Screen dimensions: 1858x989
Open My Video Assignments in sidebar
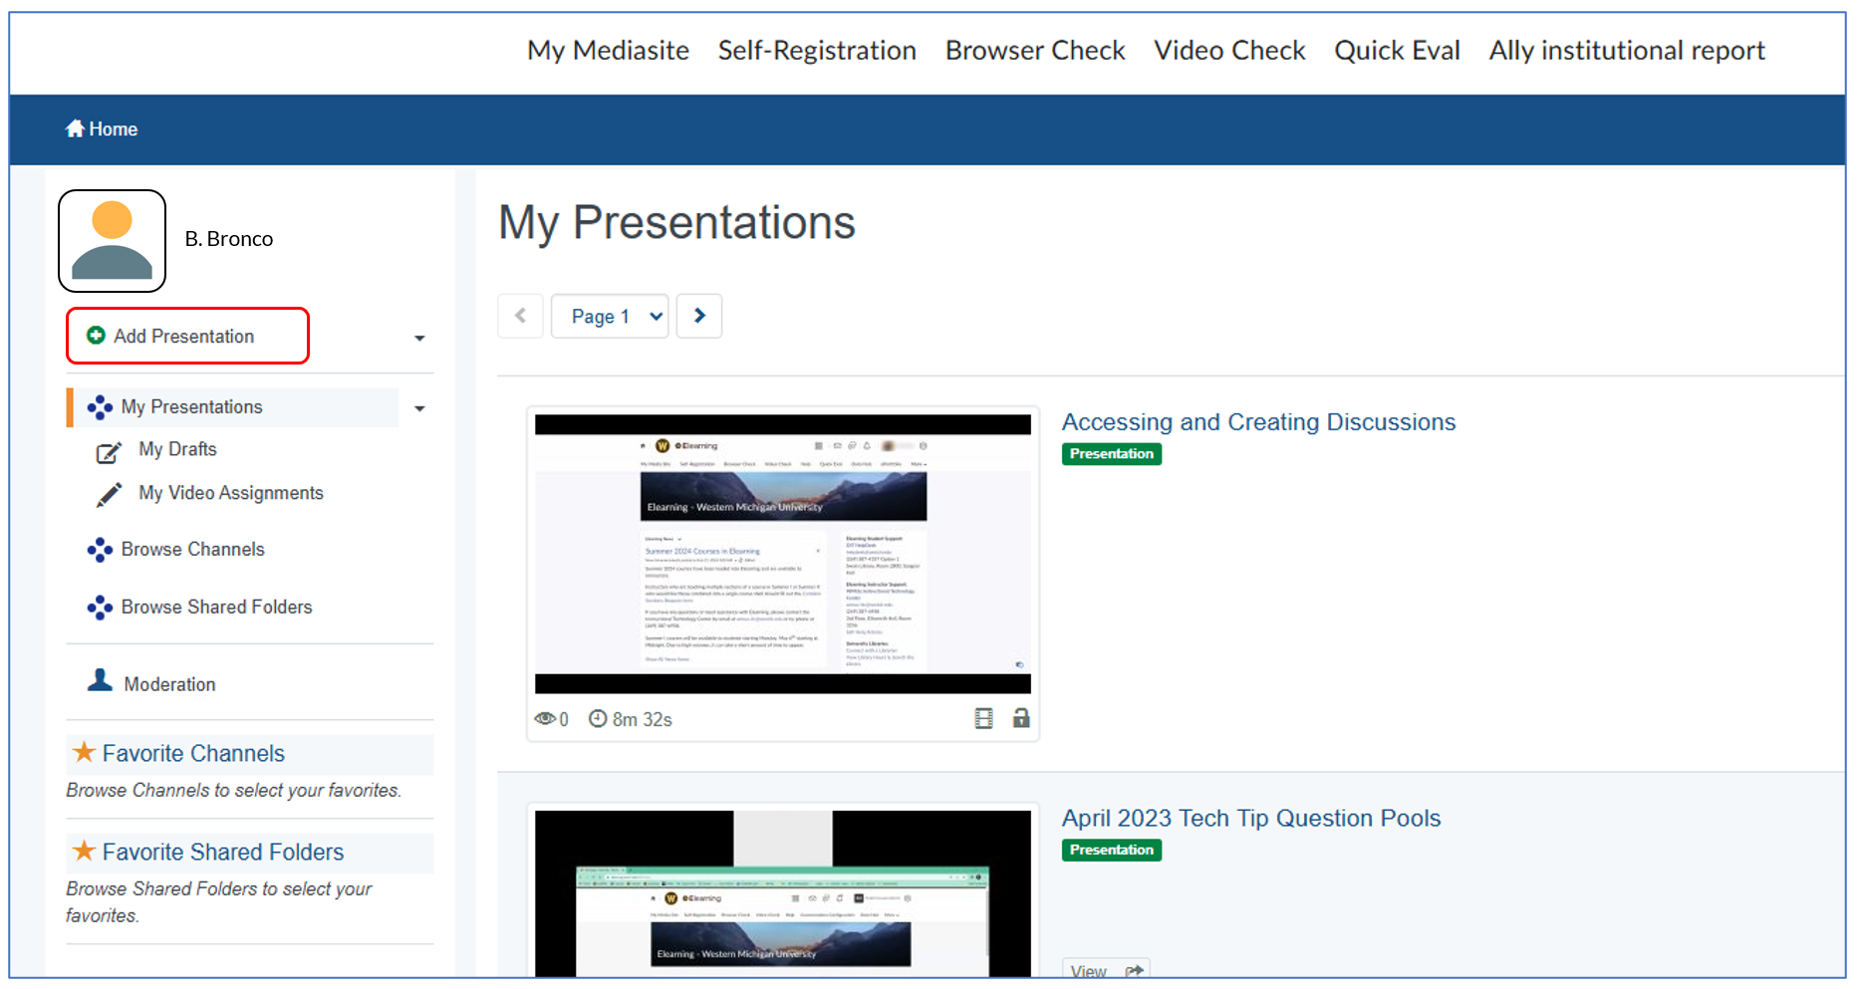tap(231, 493)
